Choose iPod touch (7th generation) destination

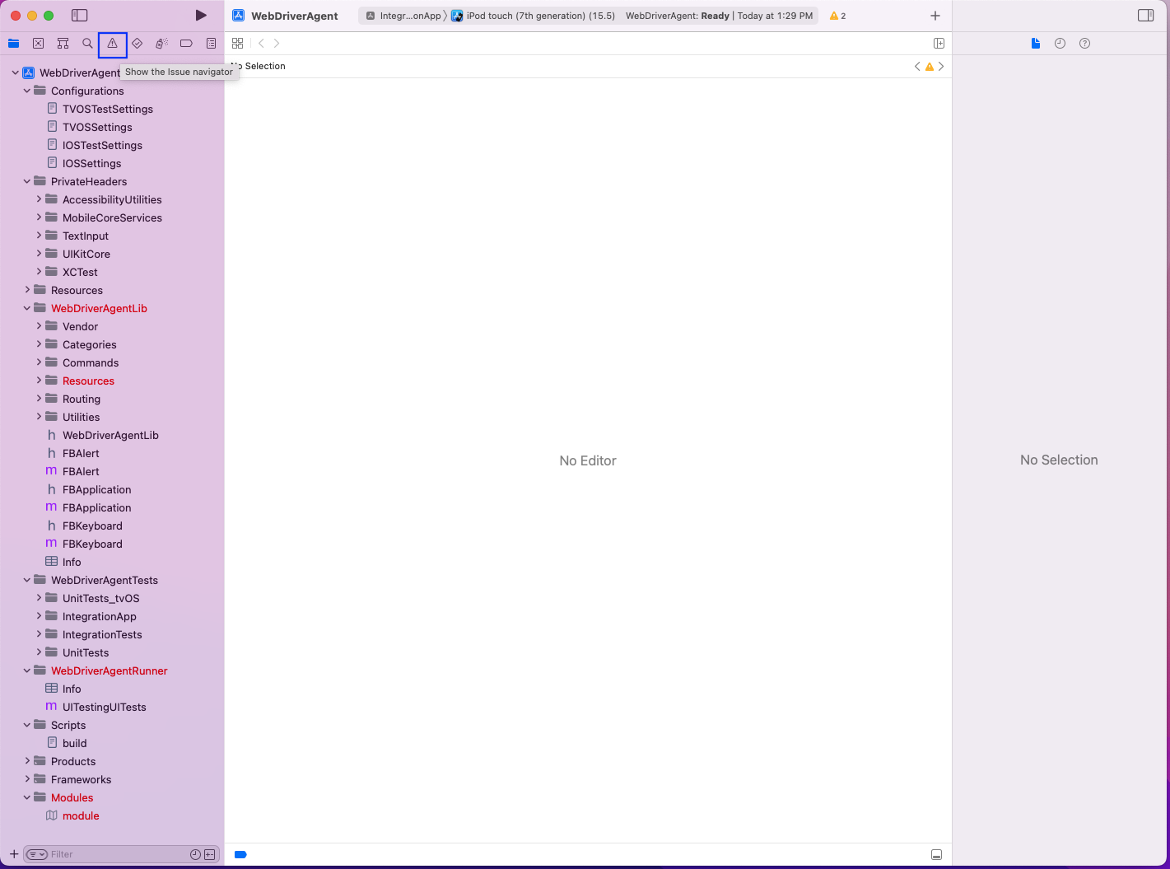534,16
